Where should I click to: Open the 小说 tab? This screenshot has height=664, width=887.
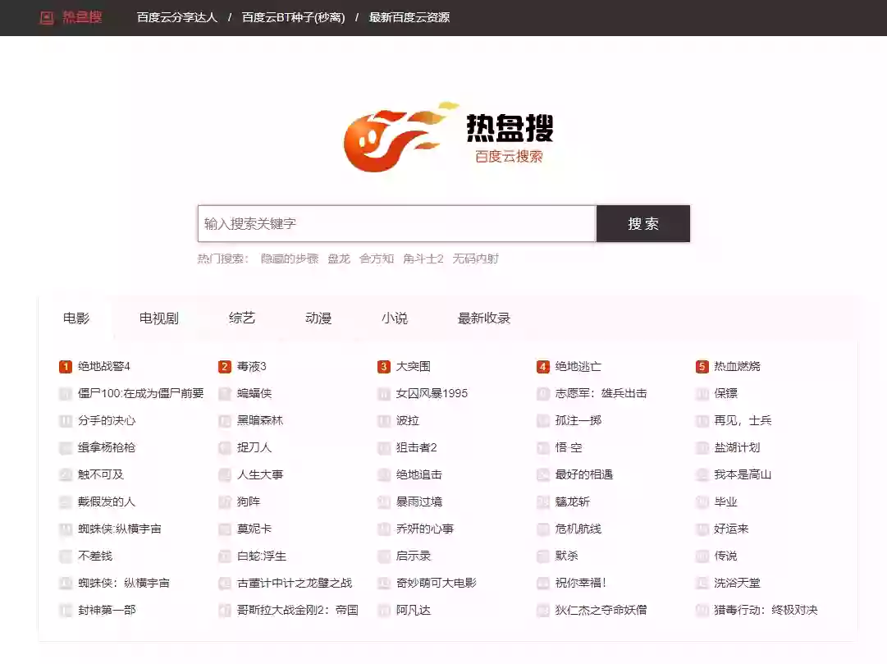(x=394, y=318)
